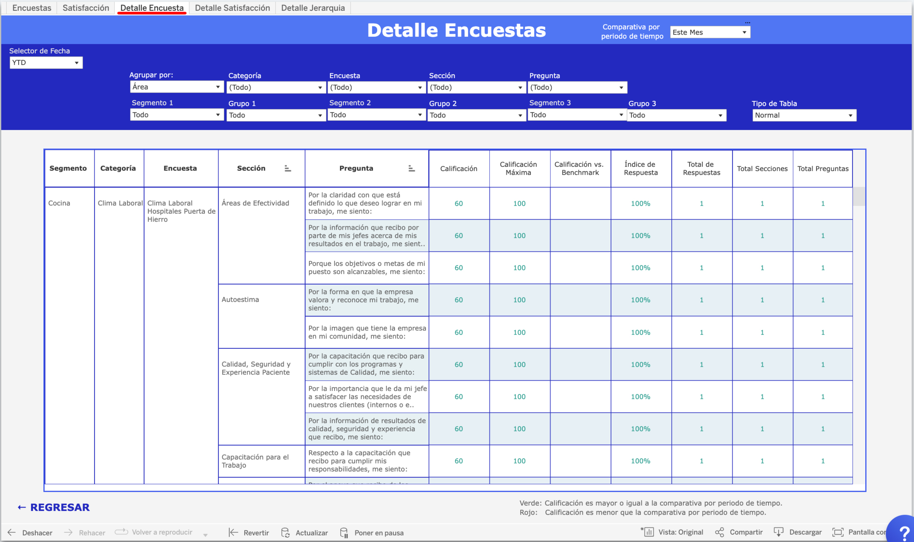914x542 pixels.
Task: Open the Categoría filter dropdown
Action: click(x=276, y=87)
